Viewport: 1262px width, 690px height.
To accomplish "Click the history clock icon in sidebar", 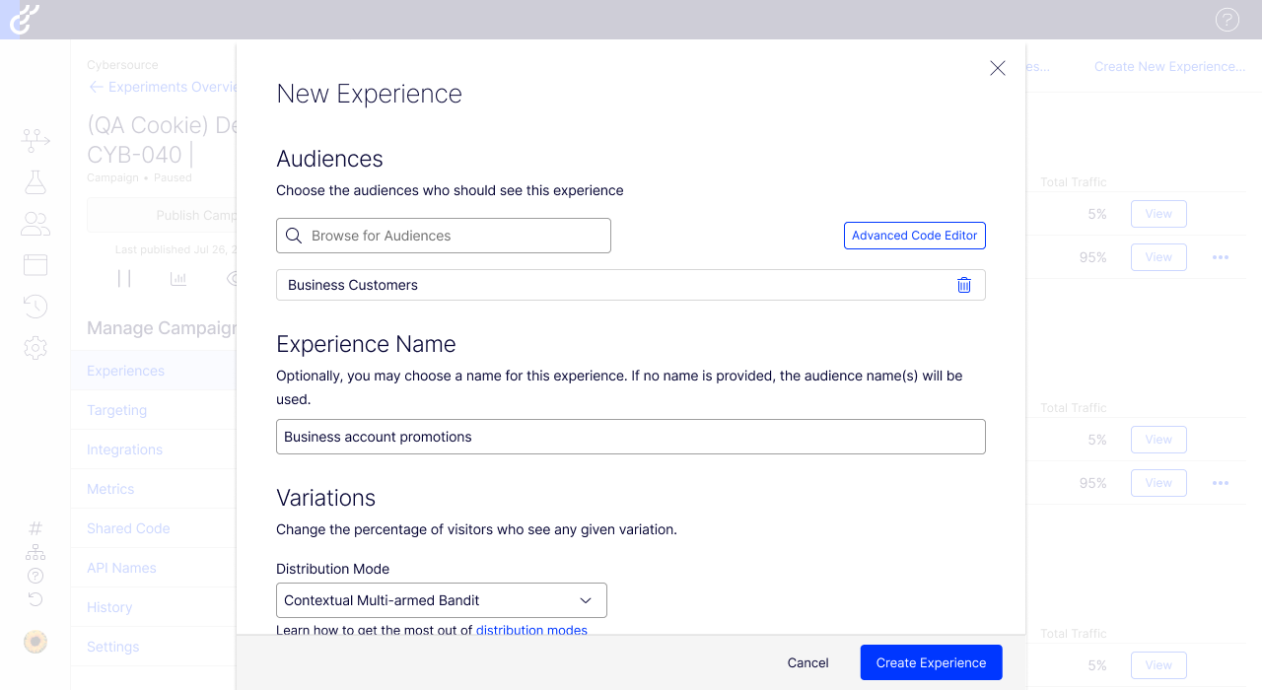I will point(35,307).
